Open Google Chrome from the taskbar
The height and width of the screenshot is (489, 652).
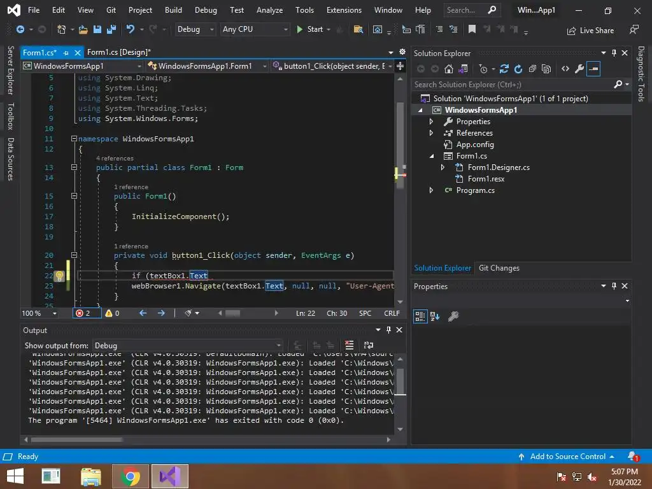(130, 476)
